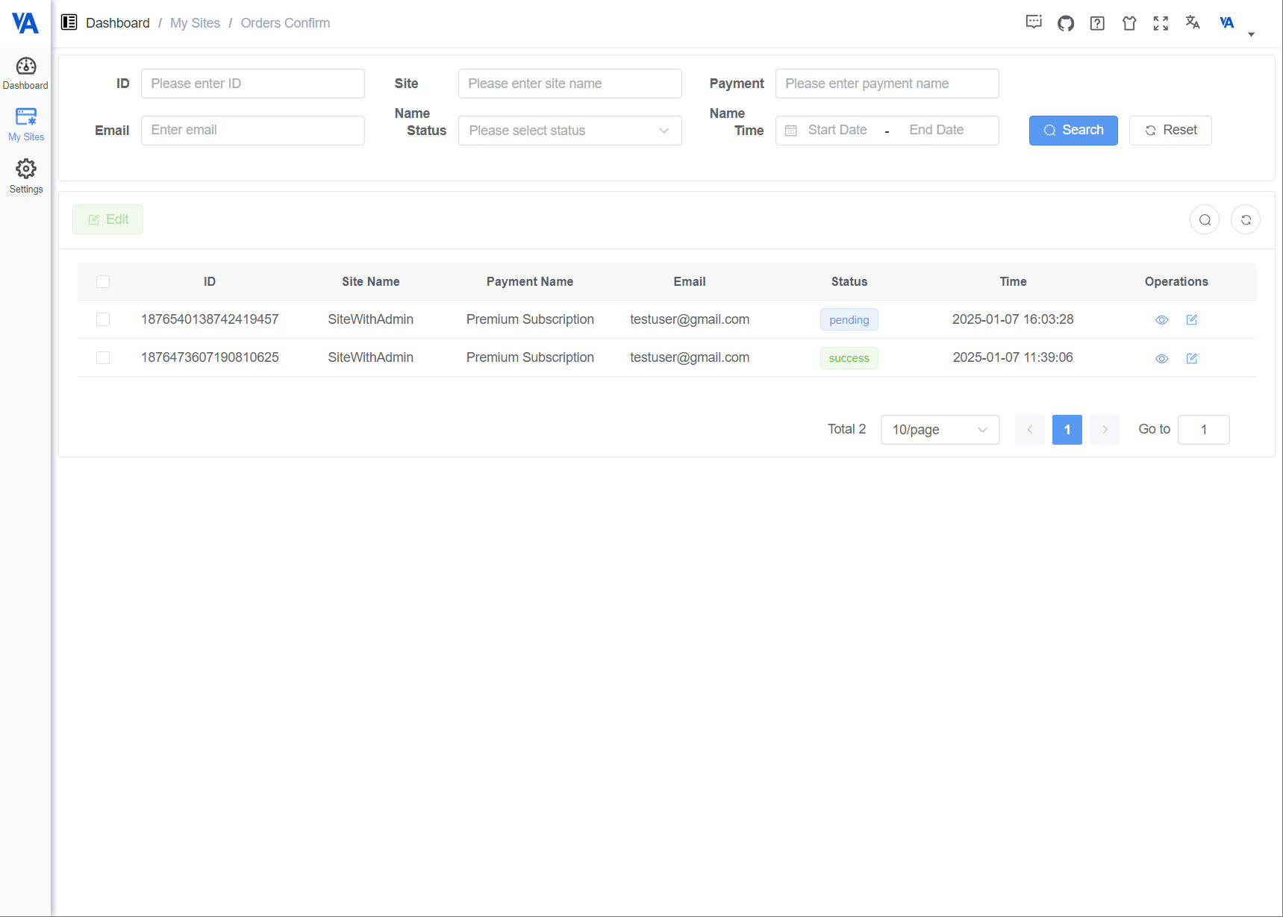Open the Status dropdown
This screenshot has width=1283, height=917.
pyautogui.click(x=569, y=130)
